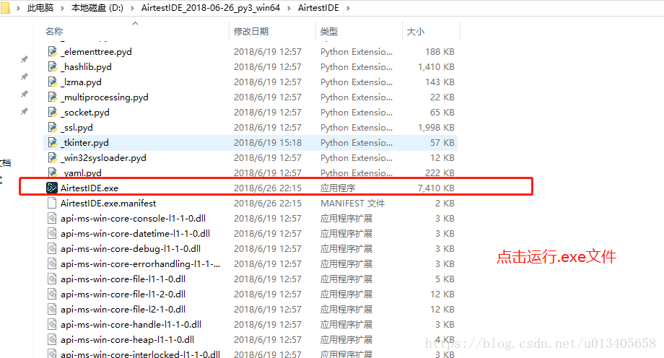Click the second quick access pin icon
This screenshot has width=664, height=358.
tap(25, 77)
